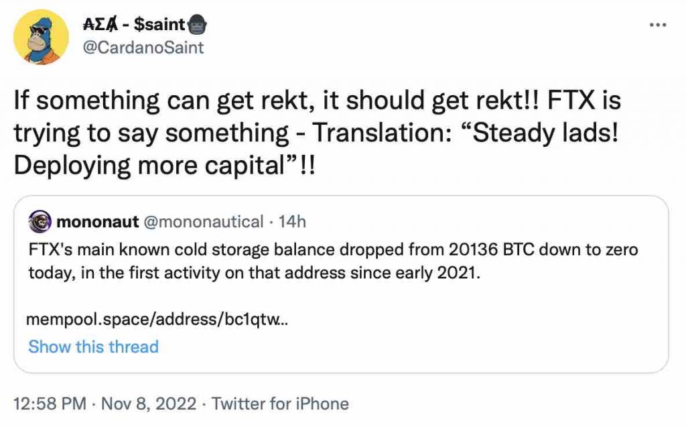Click Twitter for iPhone source label
This screenshot has width=686, height=427.
click(x=279, y=404)
